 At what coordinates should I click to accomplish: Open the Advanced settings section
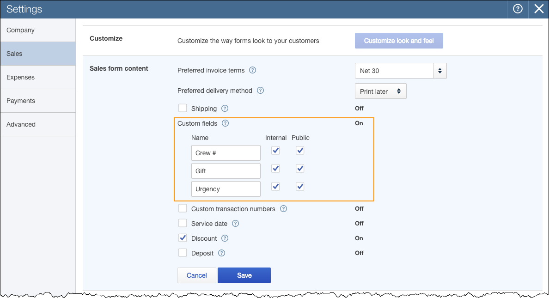click(x=21, y=124)
